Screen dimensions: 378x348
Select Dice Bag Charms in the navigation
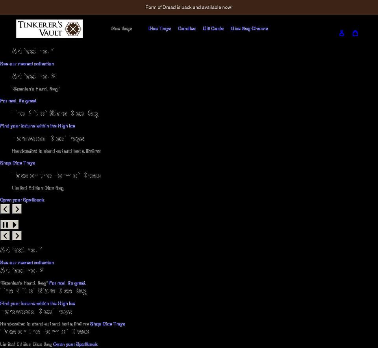pos(249,28)
